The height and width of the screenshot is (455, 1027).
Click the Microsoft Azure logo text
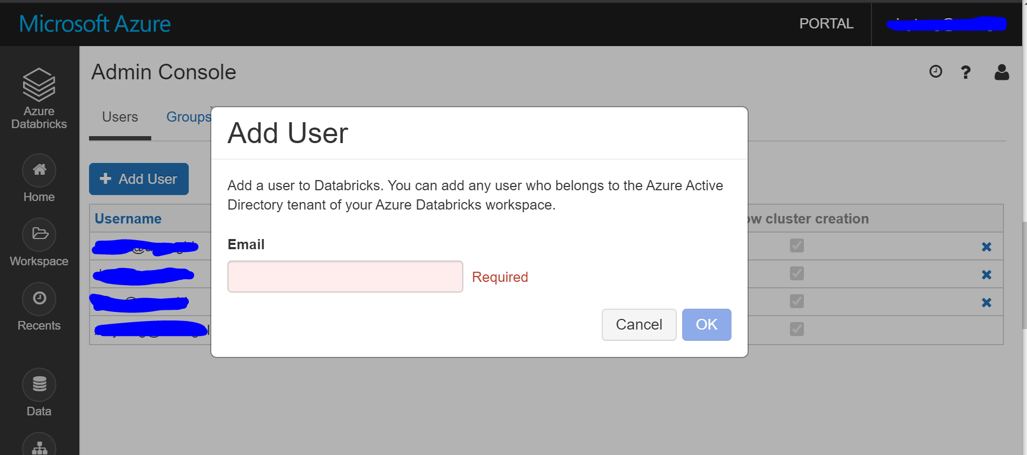point(95,24)
